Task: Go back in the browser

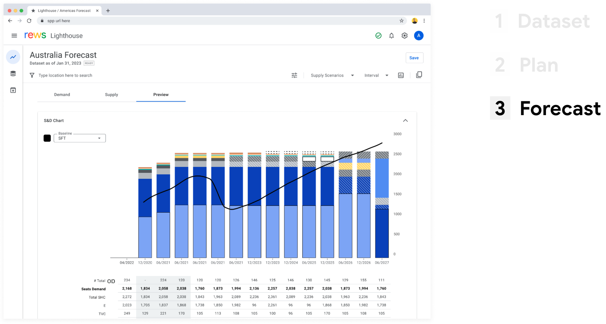Action: click(10, 21)
